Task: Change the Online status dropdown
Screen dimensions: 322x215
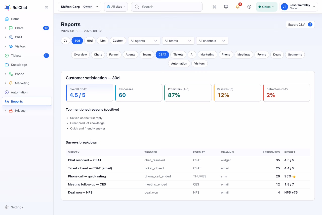Action: 267,7
